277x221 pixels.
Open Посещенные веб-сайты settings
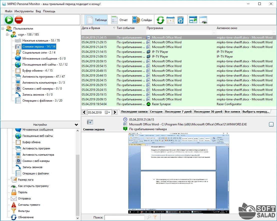[x=38, y=136]
